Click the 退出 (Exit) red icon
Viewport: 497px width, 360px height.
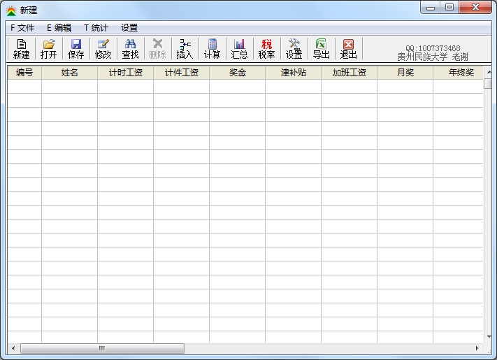pos(348,49)
